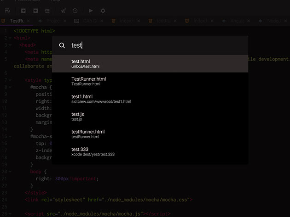
Task: Close the NodeJ tab
Action: click(x=285, y=21)
